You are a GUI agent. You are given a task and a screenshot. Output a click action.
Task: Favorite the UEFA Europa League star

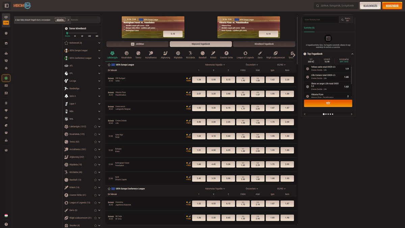[109, 65]
